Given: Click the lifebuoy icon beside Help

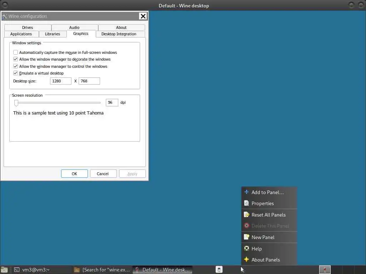Looking at the screenshot, I should coord(247,248).
